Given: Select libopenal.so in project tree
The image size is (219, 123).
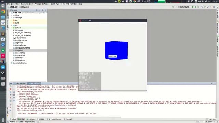Looking at the screenshot, I should pyautogui.click(x=20, y=55).
